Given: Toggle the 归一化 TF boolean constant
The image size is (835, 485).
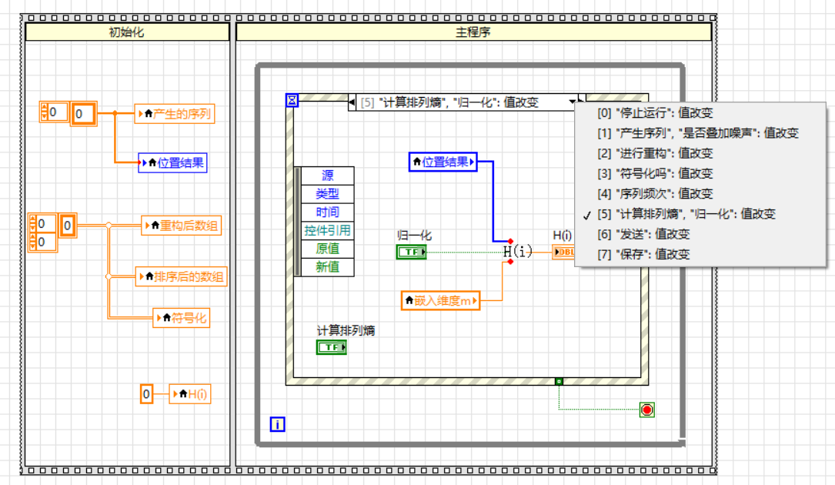Looking at the screenshot, I should click(411, 252).
